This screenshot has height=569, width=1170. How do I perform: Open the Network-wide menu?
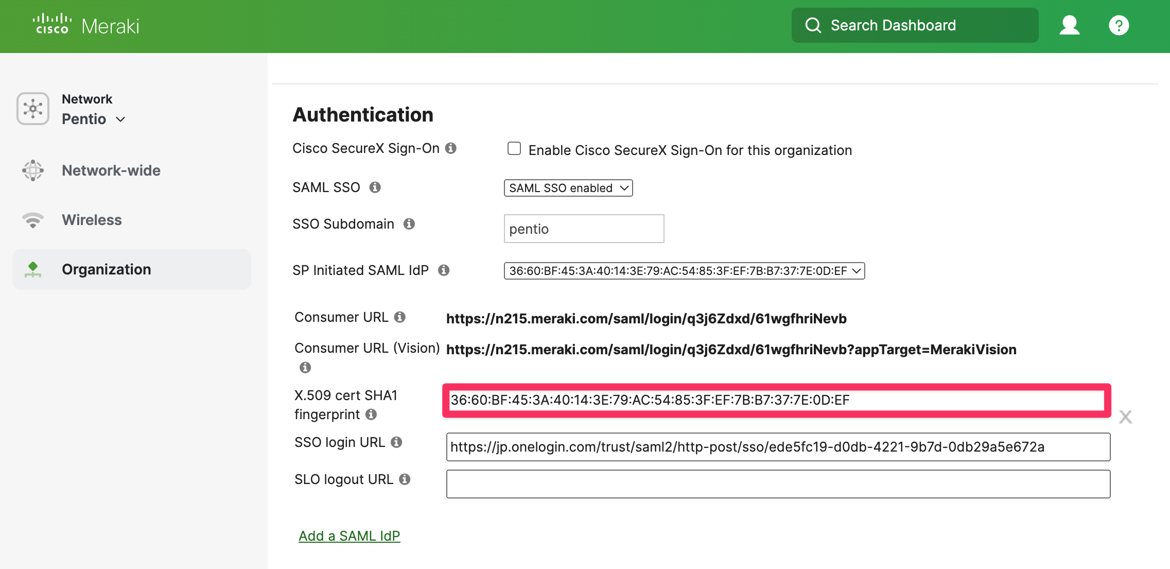(111, 170)
